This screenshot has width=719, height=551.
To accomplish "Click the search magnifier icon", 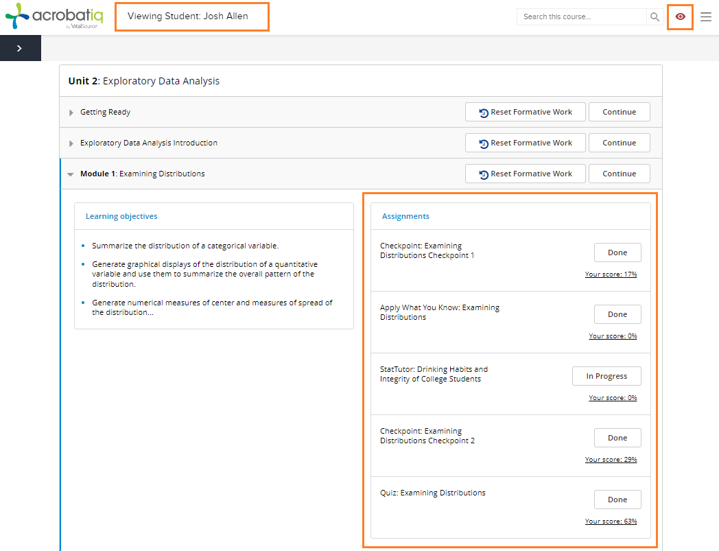I will 655,17.
